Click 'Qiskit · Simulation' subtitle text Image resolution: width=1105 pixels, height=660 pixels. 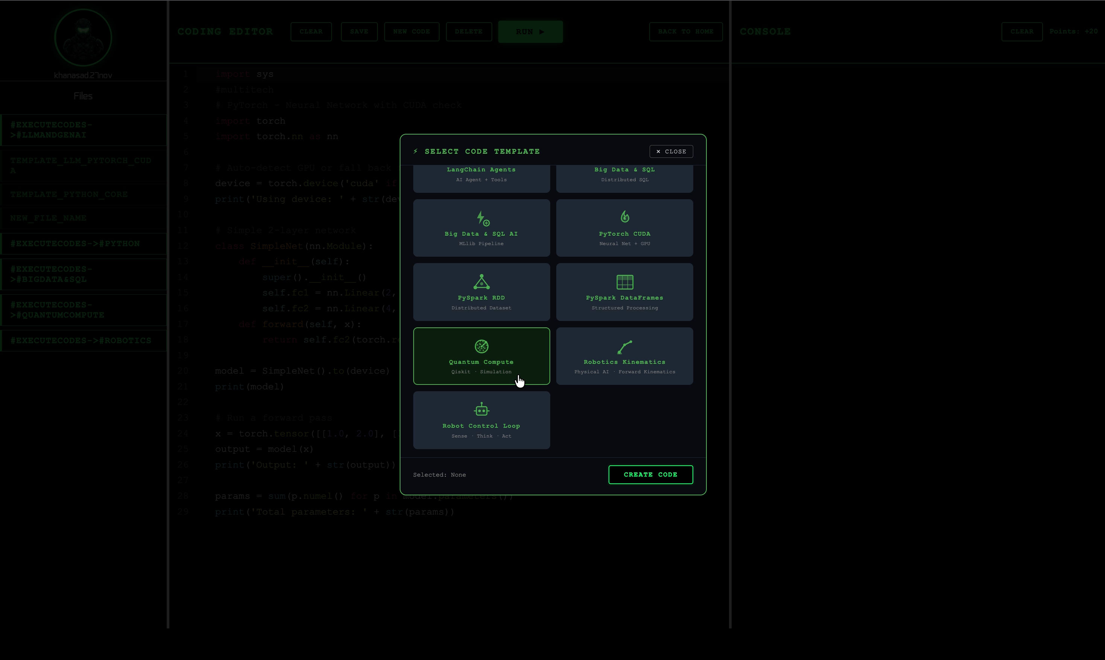click(481, 372)
